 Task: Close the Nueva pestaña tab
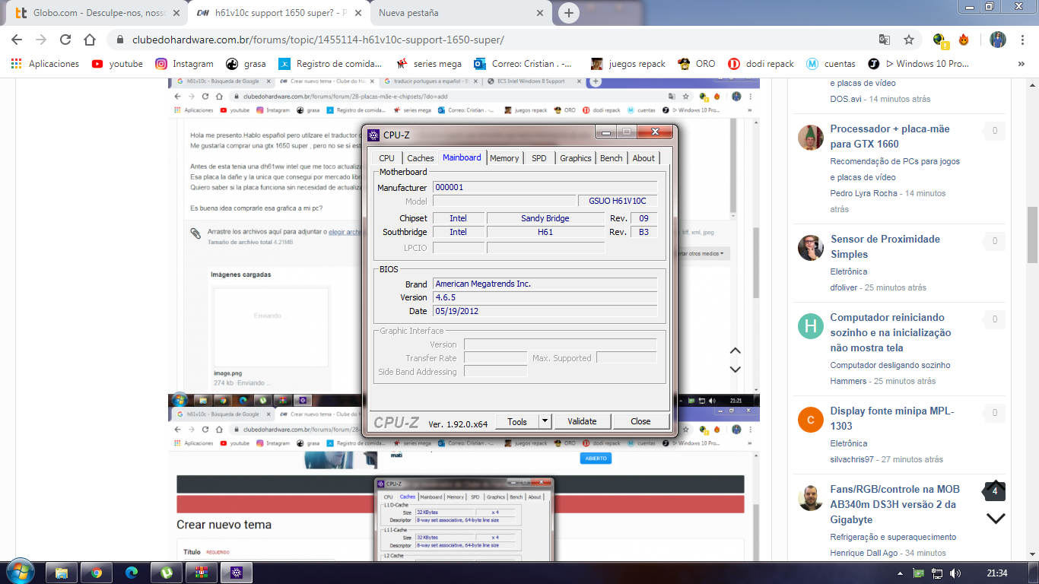(539, 13)
